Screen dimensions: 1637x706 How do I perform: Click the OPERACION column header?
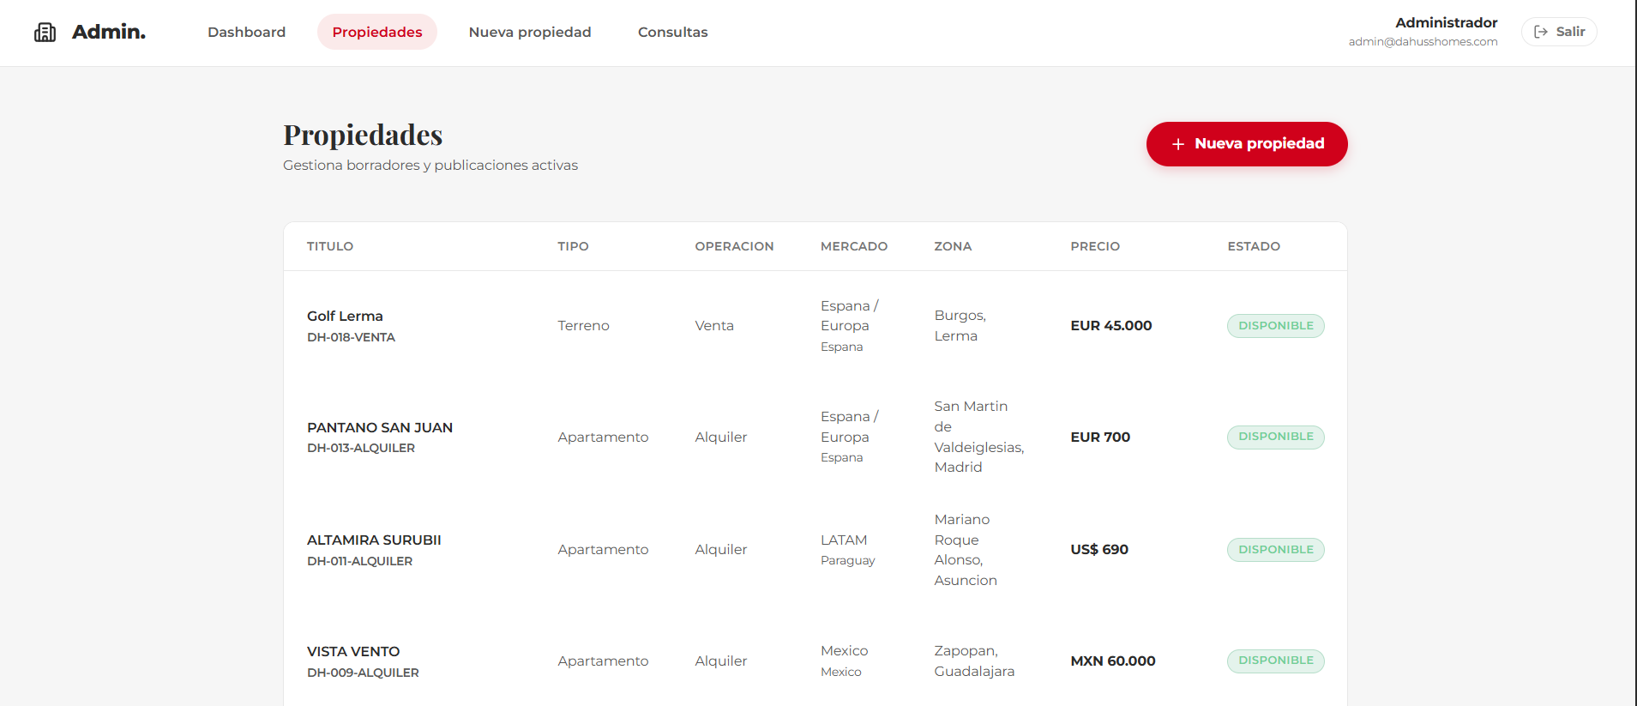pos(734,246)
